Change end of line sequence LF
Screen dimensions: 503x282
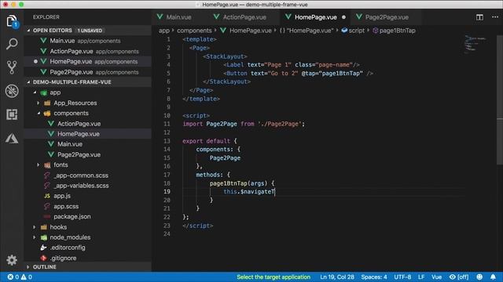coord(421,277)
